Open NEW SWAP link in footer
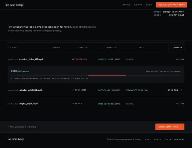 pos(179,139)
